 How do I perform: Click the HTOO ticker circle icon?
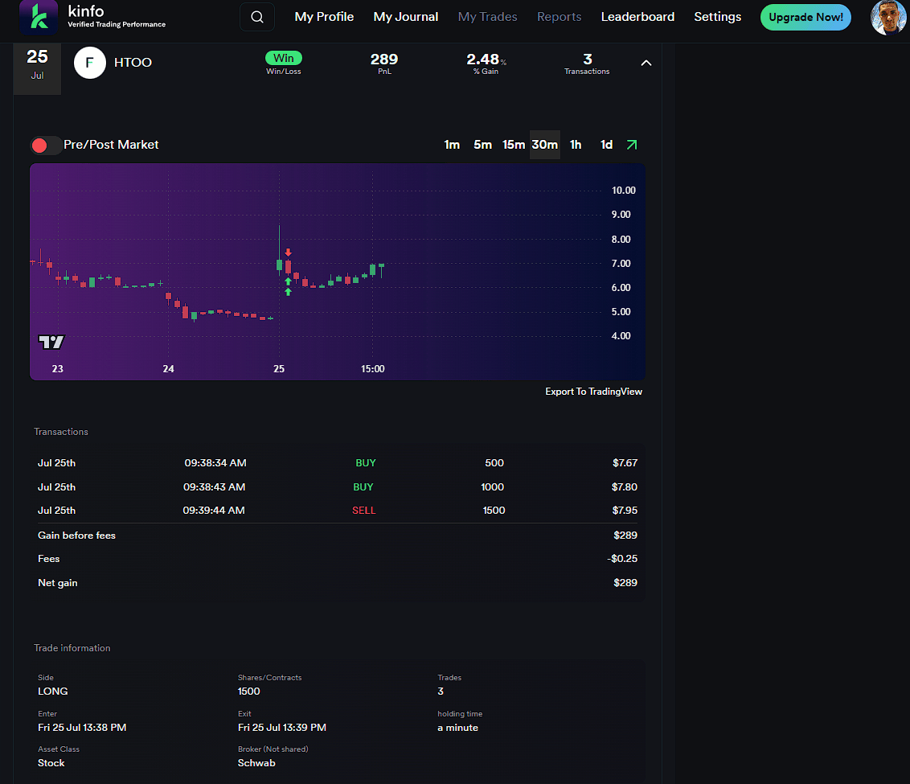point(90,63)
